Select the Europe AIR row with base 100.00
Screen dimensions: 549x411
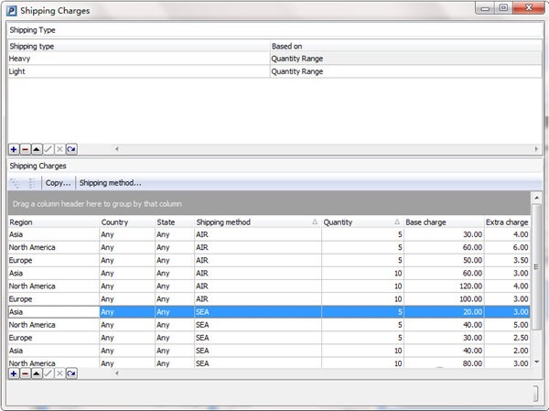(x=269, y=299)
